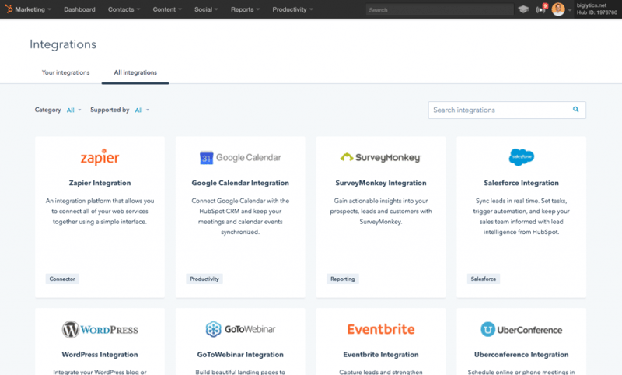Click the Hub ID: 1976760 text
The image size is (622, 375).
596,12
